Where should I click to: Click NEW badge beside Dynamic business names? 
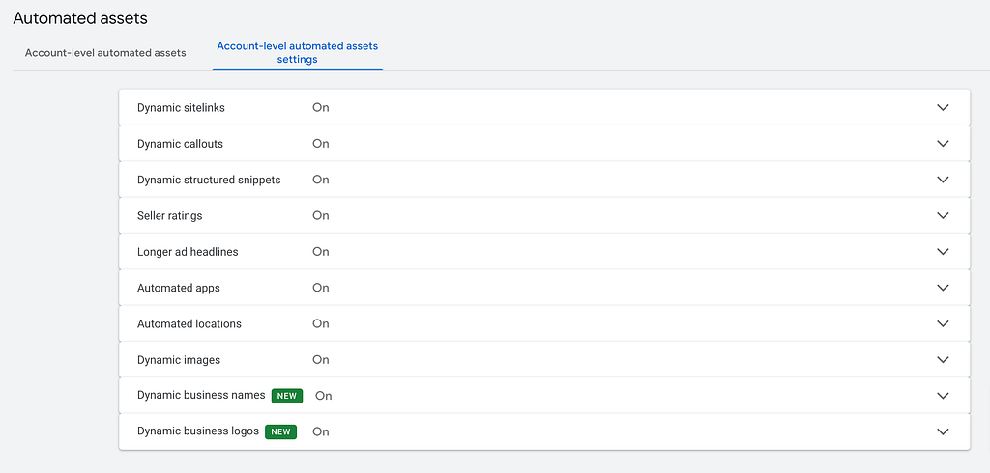coord(287,396)
